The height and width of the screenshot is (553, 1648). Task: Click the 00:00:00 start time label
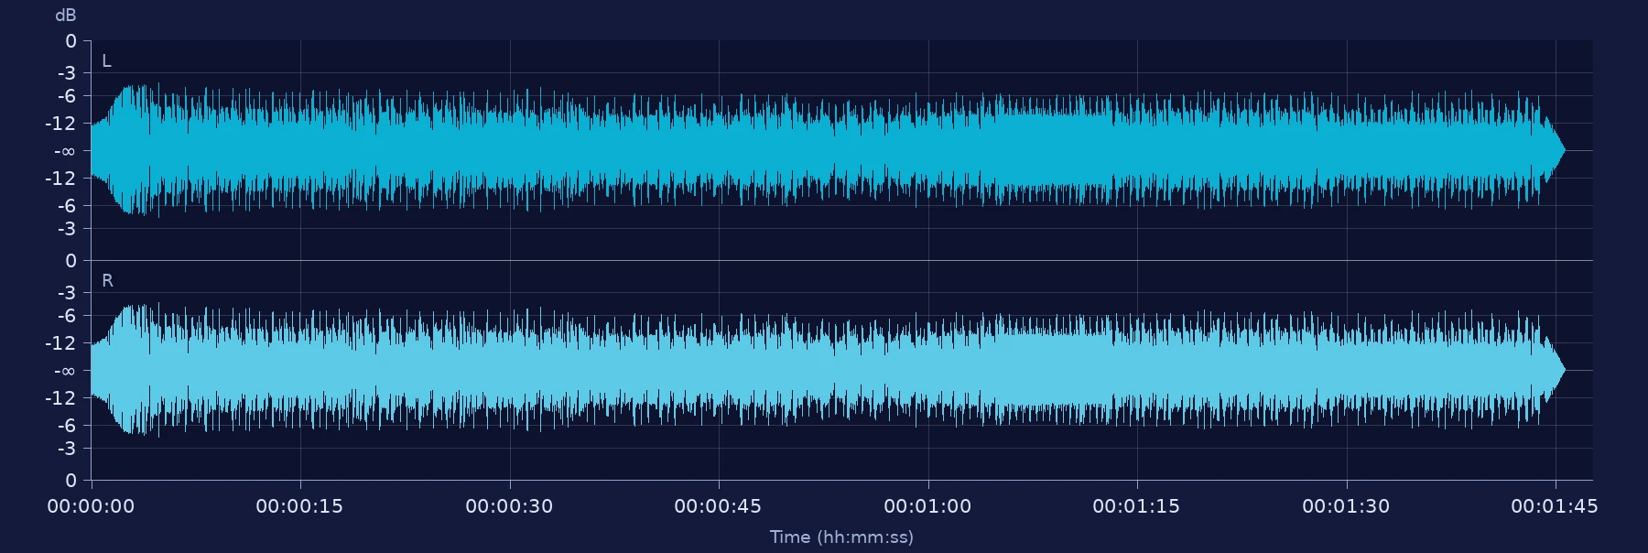coord(91,506)
